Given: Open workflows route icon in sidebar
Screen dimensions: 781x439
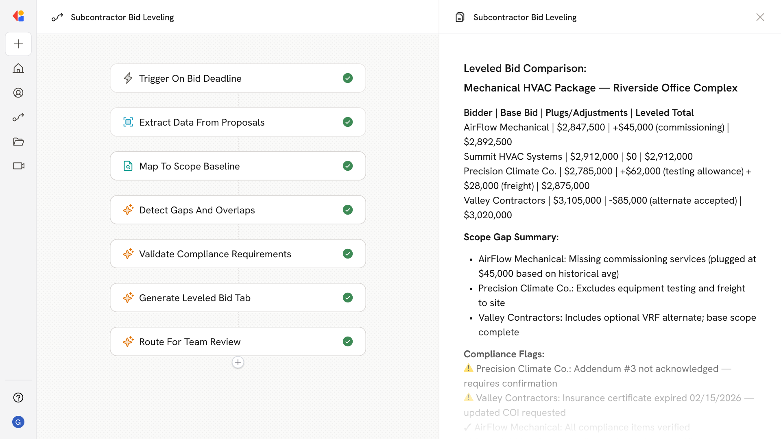Looking at the screenshot, I should click(18, 117).
